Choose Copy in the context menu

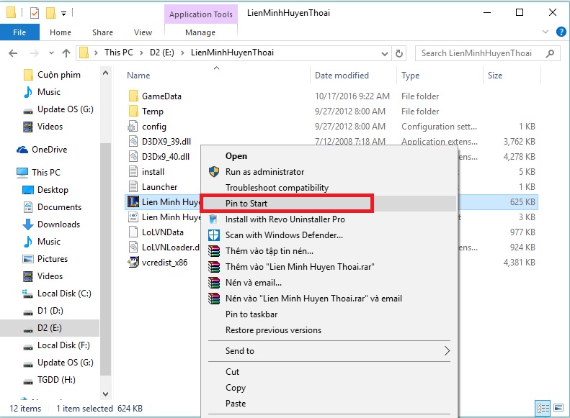[236, 388]
